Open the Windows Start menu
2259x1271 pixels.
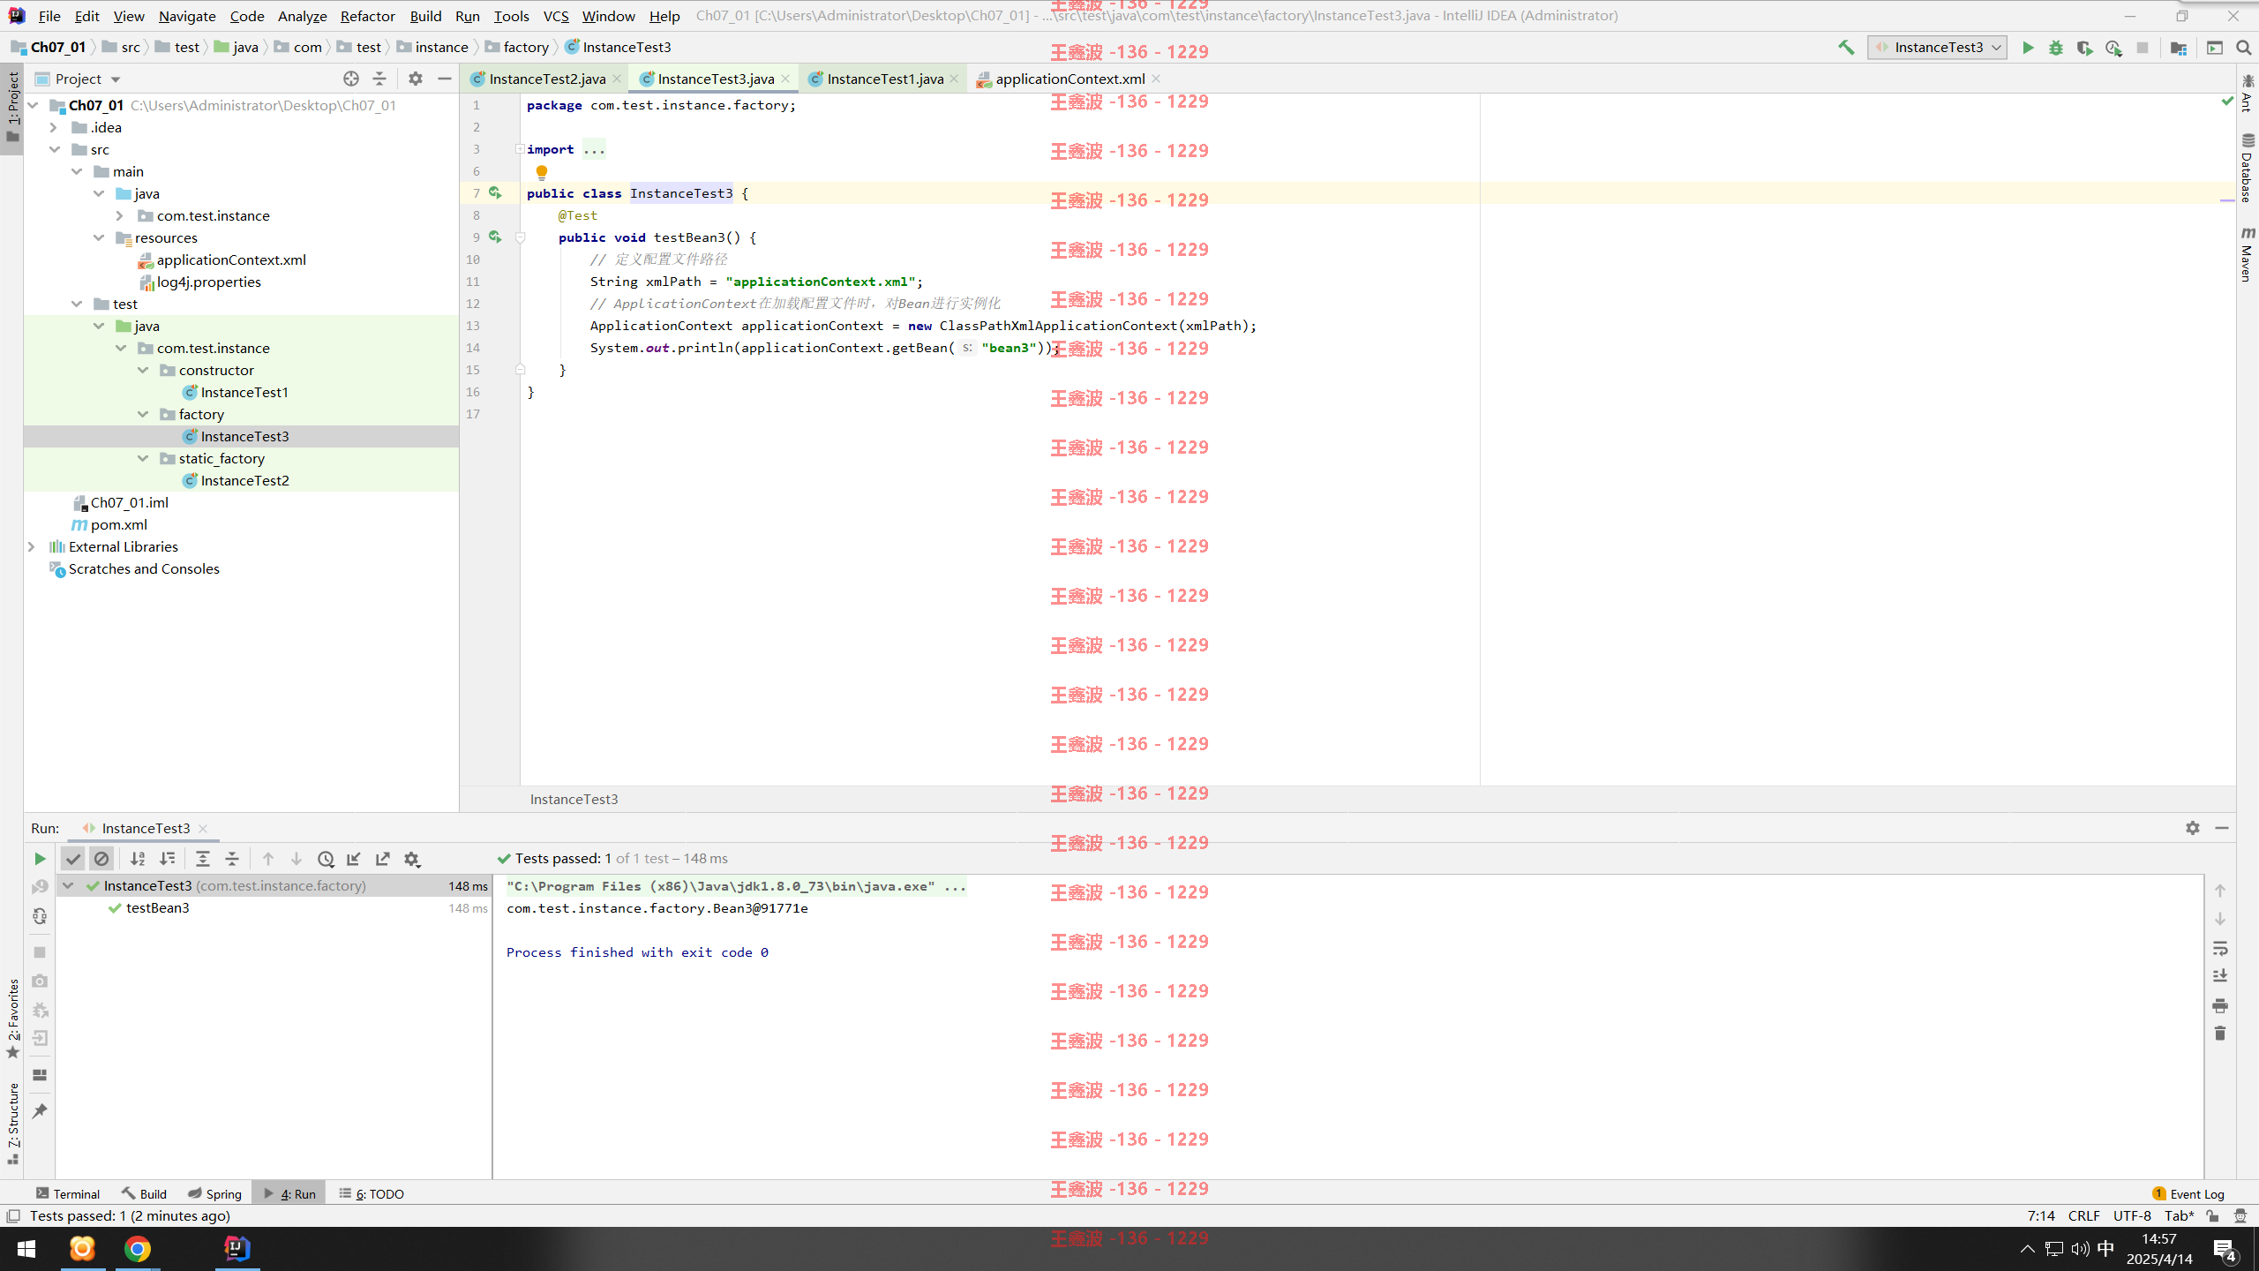pyautogui.click(x=26, y=1248)
